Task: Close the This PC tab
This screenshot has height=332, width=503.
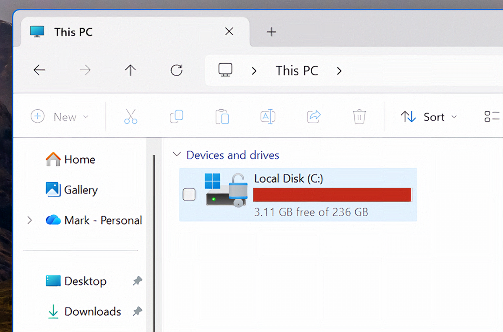Action: [229, 31]
